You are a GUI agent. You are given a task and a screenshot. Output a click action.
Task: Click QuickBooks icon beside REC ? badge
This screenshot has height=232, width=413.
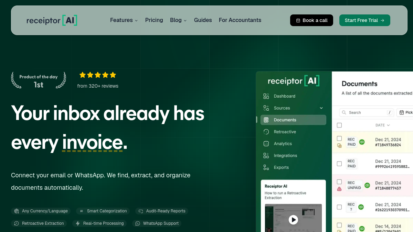(361, 207)
